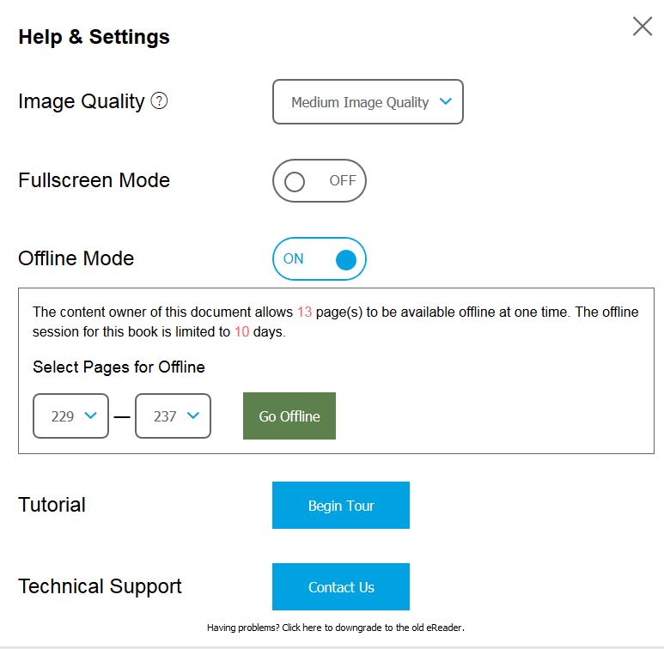Click the Offline Mode label
Screen dimensions: 664x649
pyautogui.click(x=76, y=258)
